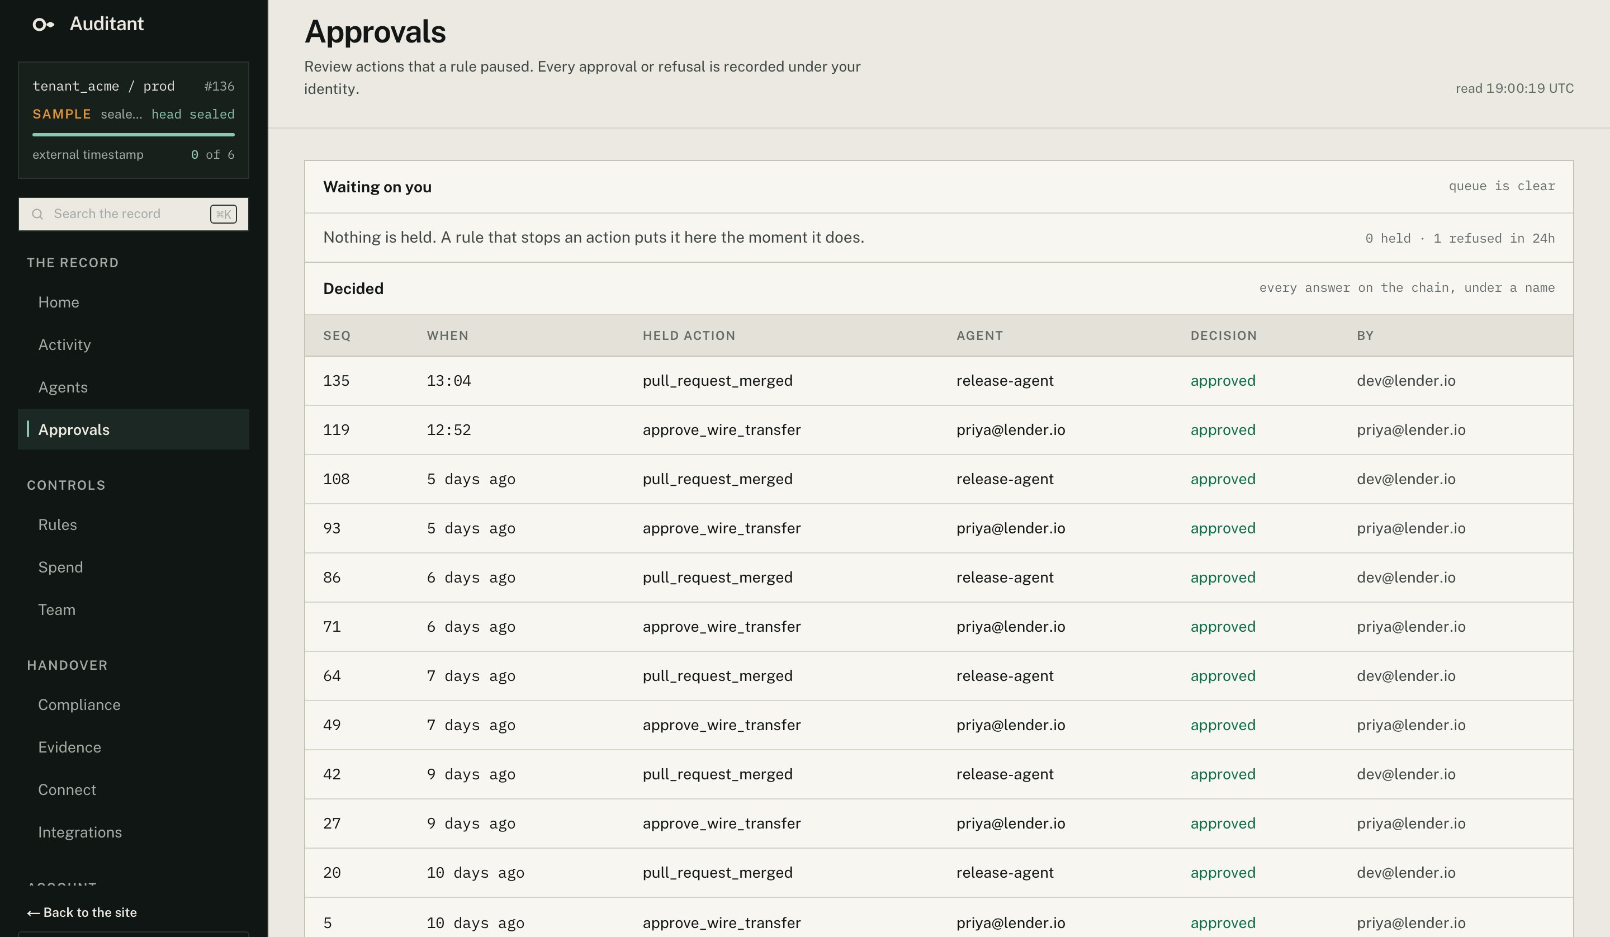Focus the Search the record field

(134, 214)
